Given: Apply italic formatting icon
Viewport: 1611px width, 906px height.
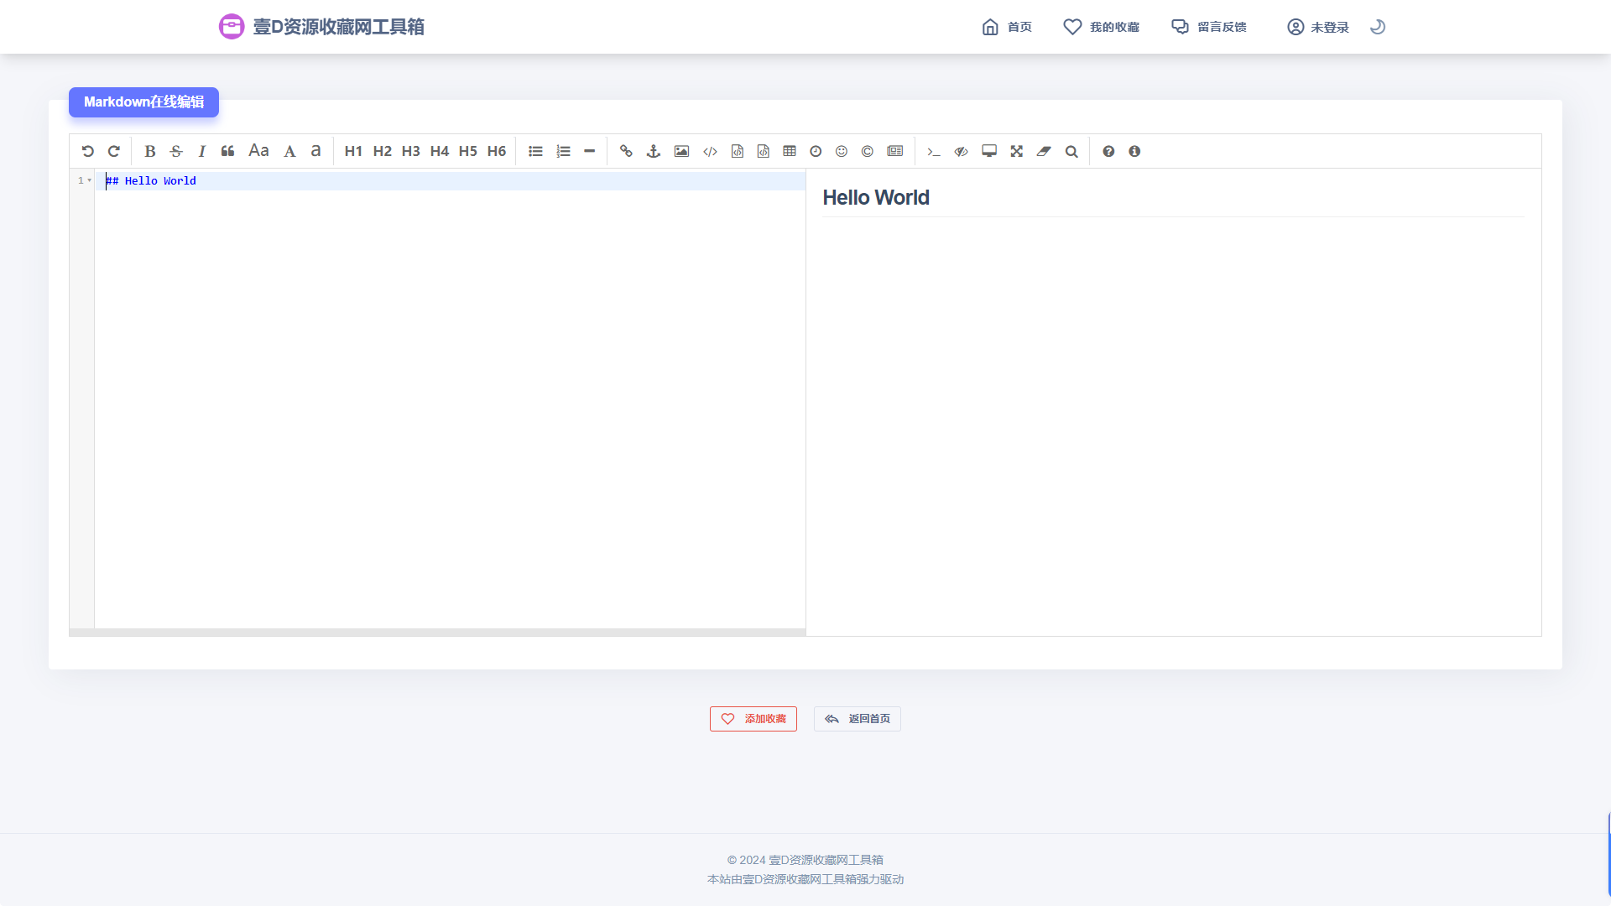Looking at the screenshot, I should coord(201,151).
